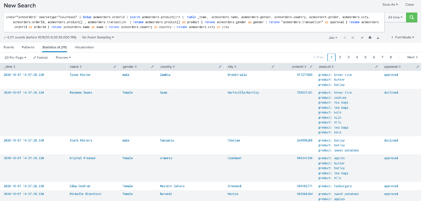Click the country value Western Sahara

pyautogui.click(x=172, y=186)
